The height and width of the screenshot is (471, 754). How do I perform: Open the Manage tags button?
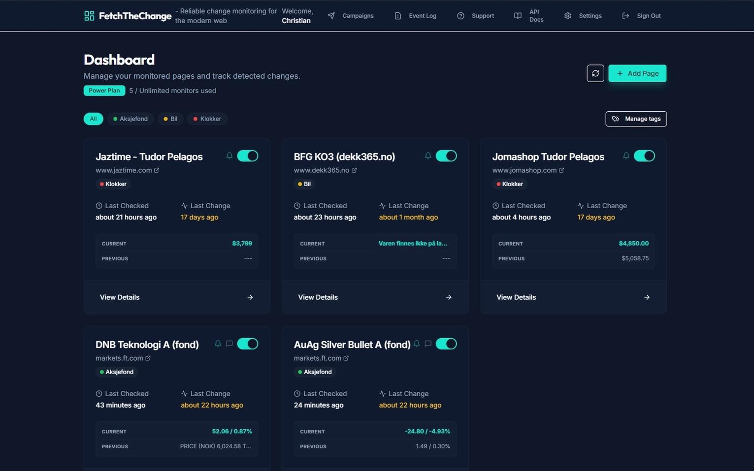coord(636,119)
